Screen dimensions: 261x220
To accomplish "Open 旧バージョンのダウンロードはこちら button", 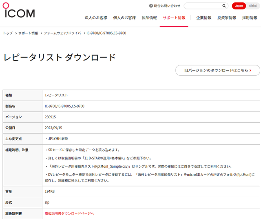I will [x=217, y=70].
